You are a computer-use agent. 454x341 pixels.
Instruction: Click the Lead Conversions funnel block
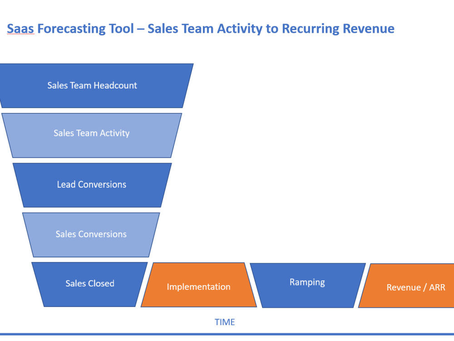92,185
